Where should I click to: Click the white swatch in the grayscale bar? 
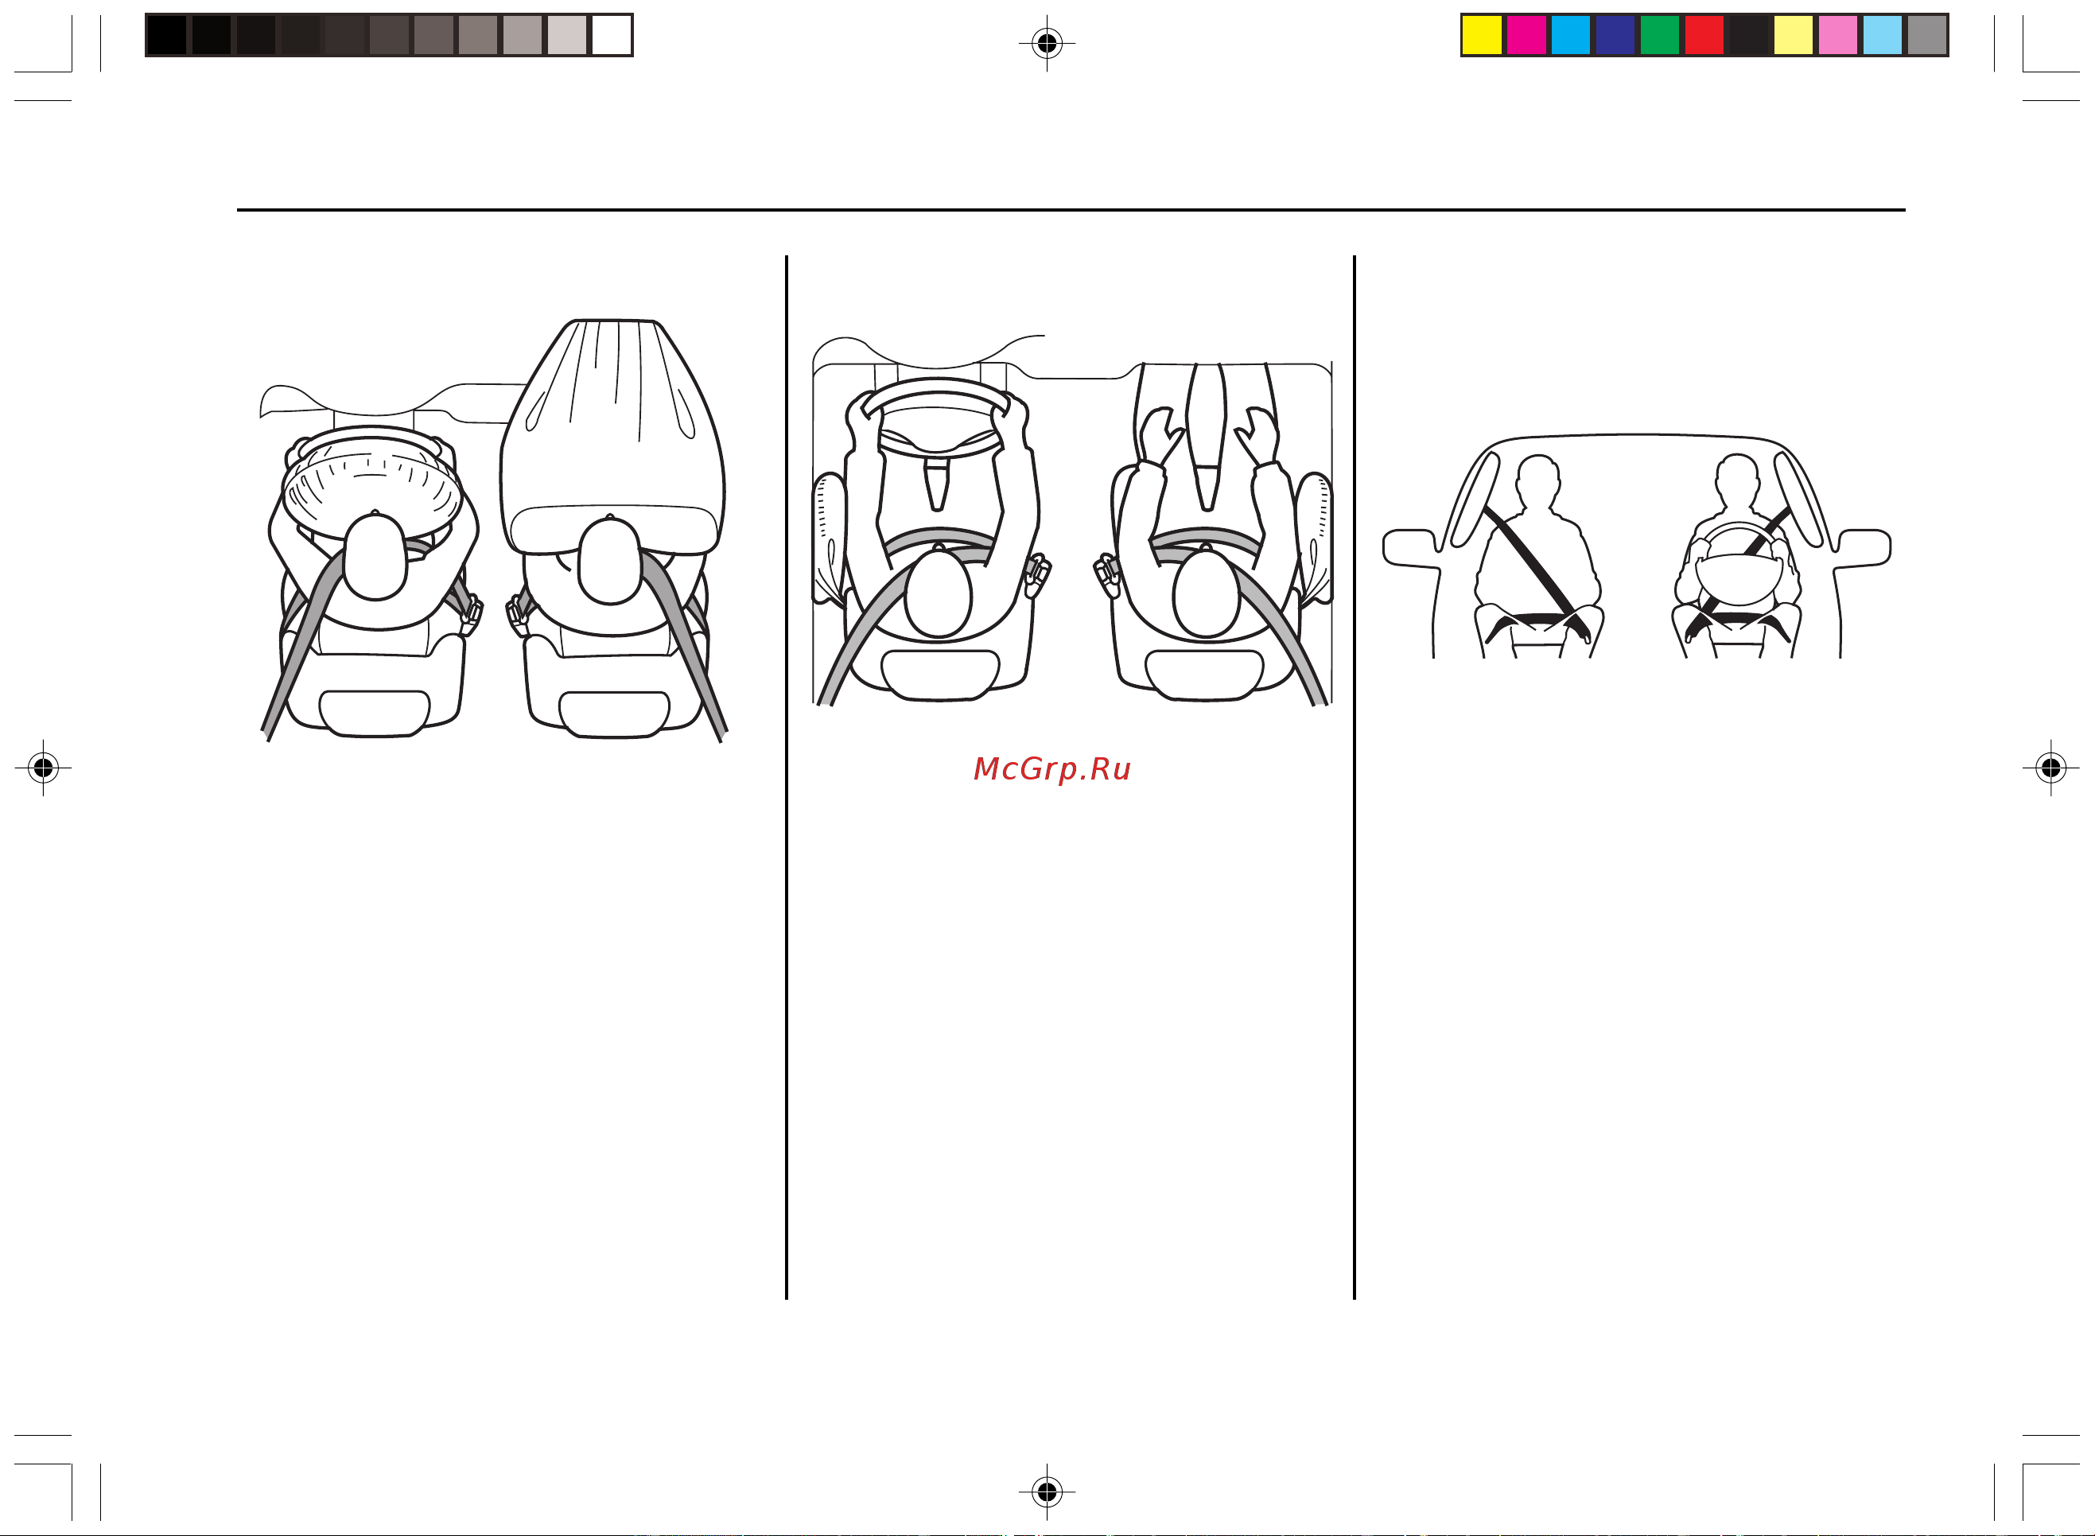612,35
